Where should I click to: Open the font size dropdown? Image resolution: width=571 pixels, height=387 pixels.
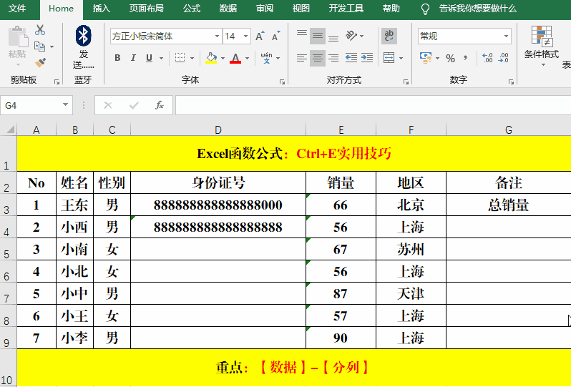point(246,36)
